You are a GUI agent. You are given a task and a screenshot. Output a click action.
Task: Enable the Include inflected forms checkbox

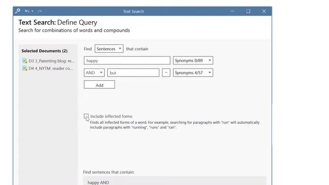point(86,116)
